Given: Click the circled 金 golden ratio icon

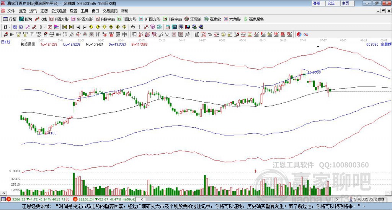Looking at the screenshot, I should (x=223, y=35).
